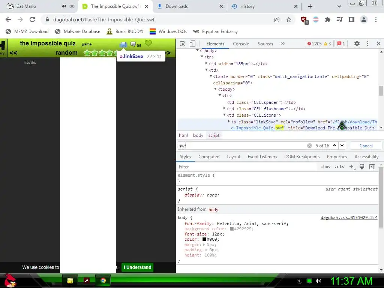The image size is (384, 288).
Task: Toggle the computed styles sidebar icon
Action: coord(372,167)
